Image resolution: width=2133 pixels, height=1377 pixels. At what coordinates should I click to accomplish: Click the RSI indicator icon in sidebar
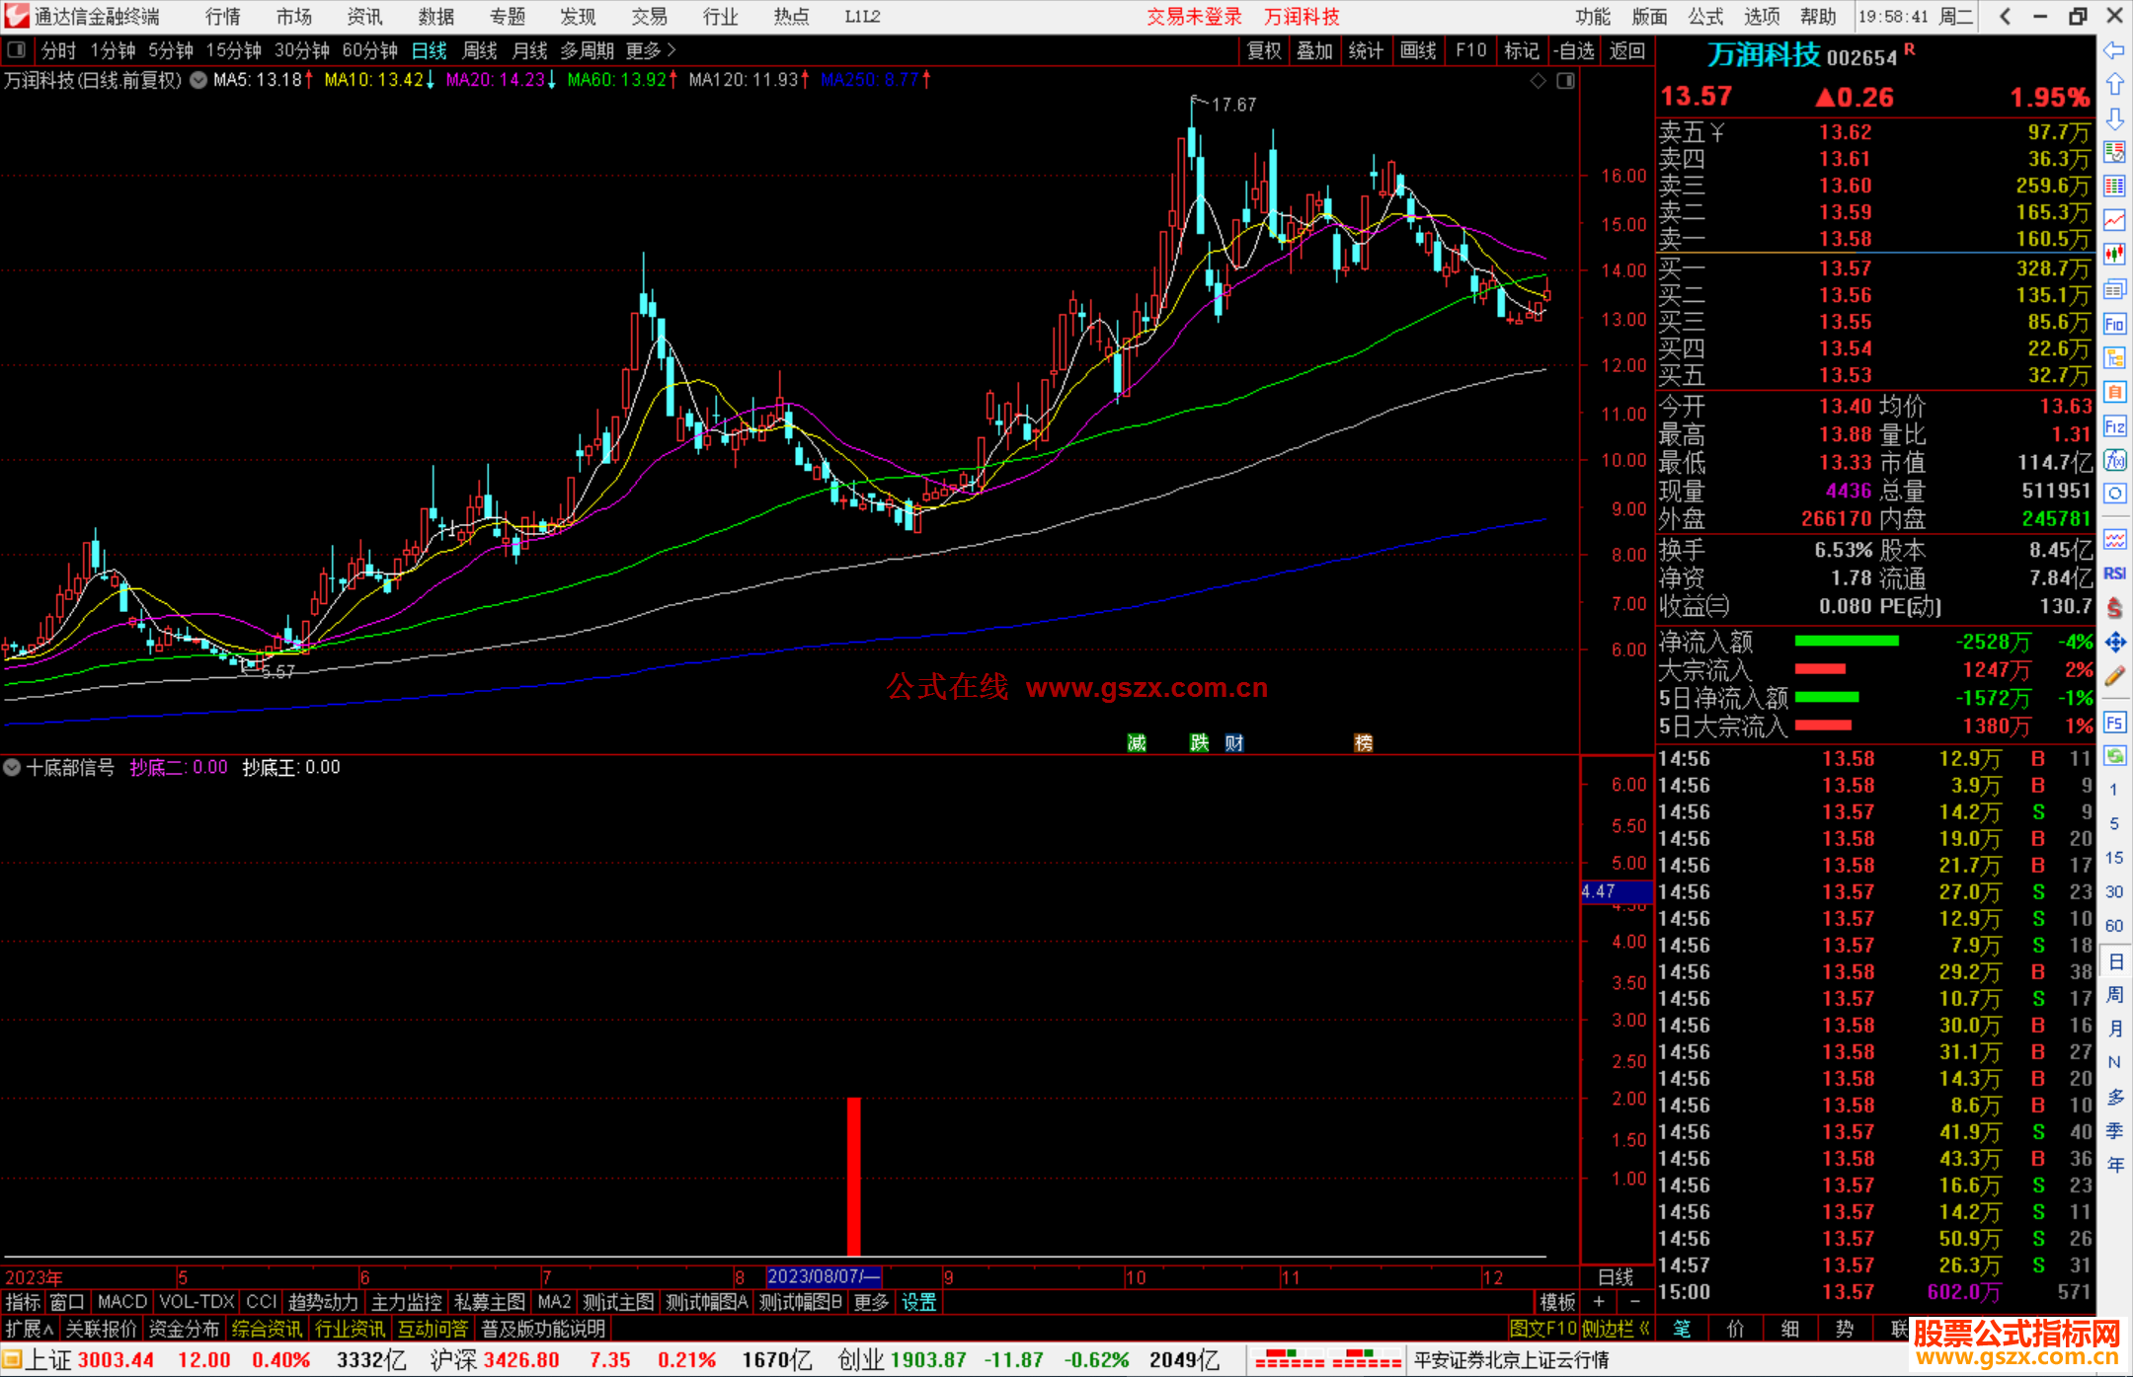tap(2114, 574)
